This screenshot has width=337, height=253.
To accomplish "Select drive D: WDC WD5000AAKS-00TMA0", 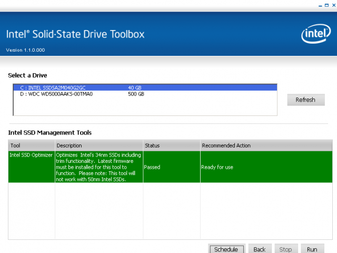I will tap(145, 94).
